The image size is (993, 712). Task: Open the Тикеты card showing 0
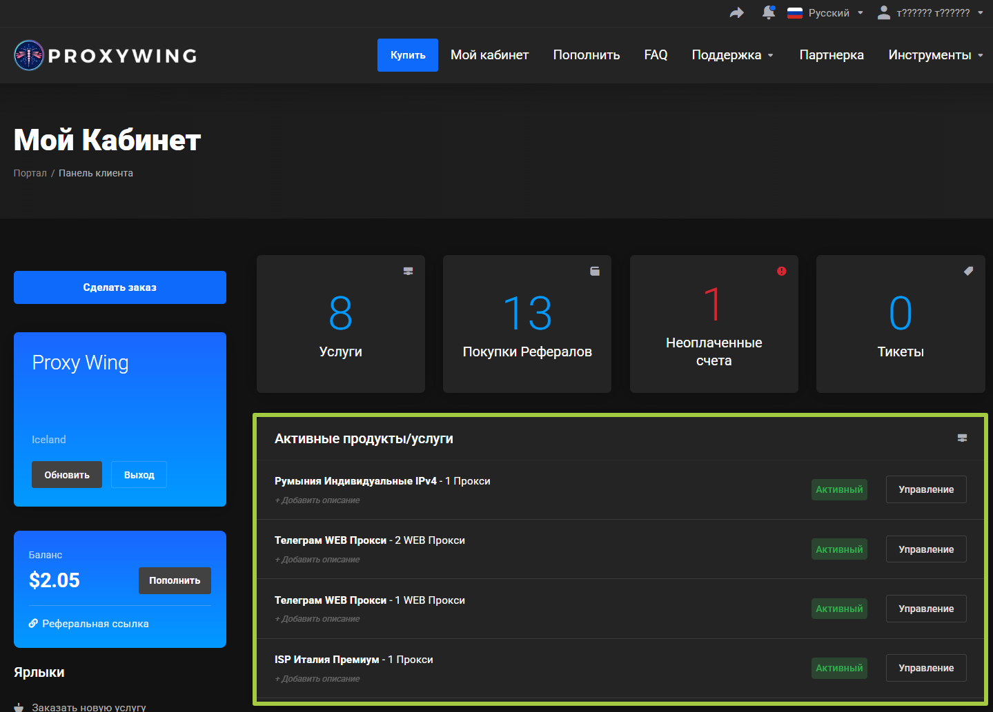coord(901,324)
